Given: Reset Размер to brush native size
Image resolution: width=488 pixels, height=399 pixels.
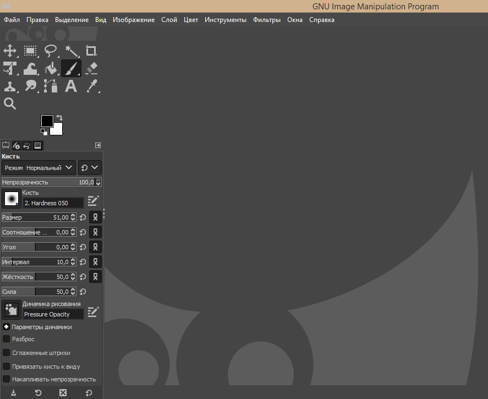Looking at the screenshot, I should [83, 217].
